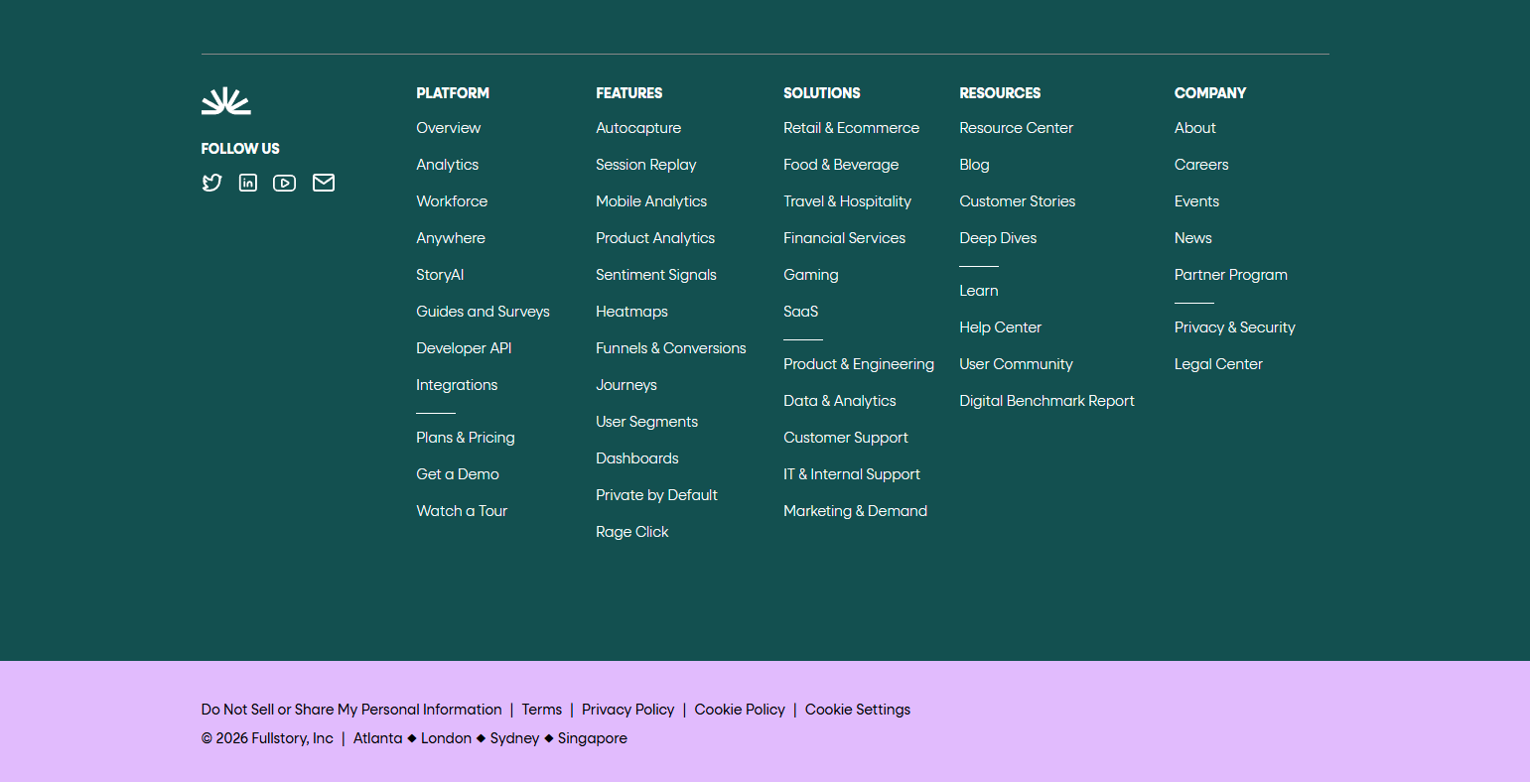The image size is (1530, 782).
Task: Click the email contact icon
Action: [x=323, y=183]
